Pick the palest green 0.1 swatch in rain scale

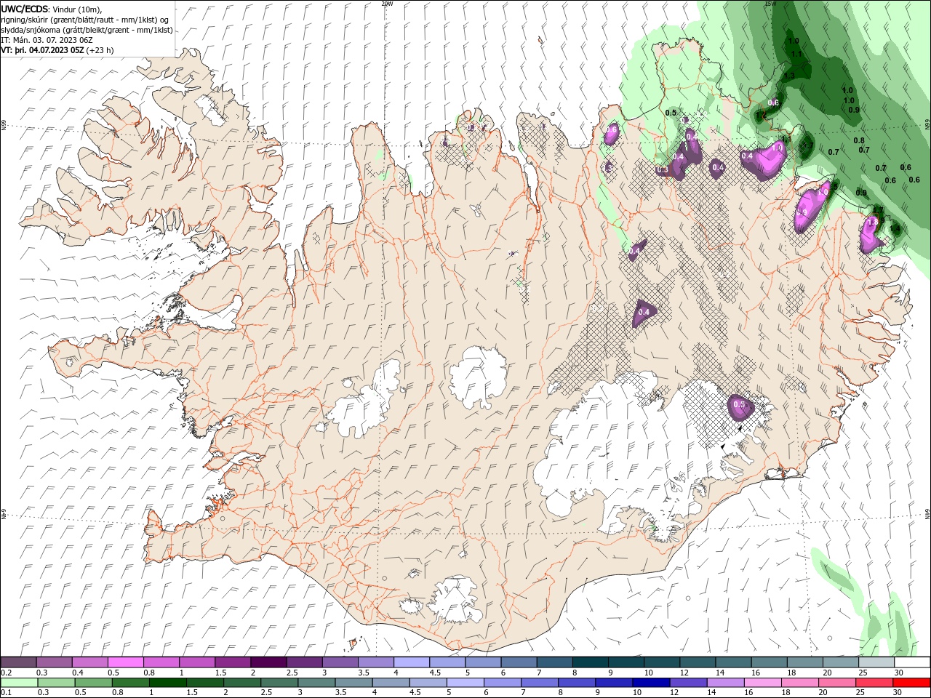19,683
